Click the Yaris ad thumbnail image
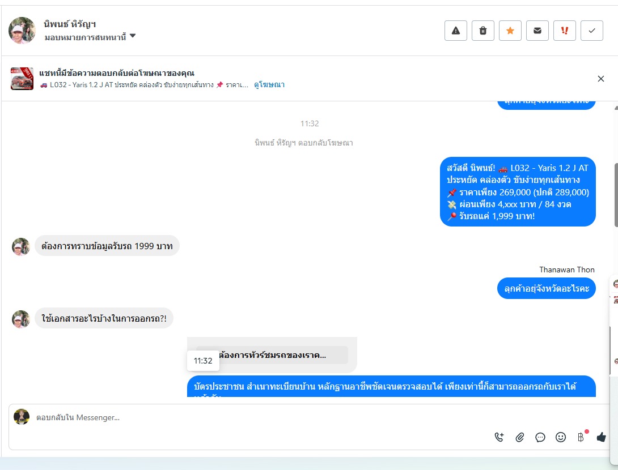This screenshot has width=618, height=470. coord(22,79)
